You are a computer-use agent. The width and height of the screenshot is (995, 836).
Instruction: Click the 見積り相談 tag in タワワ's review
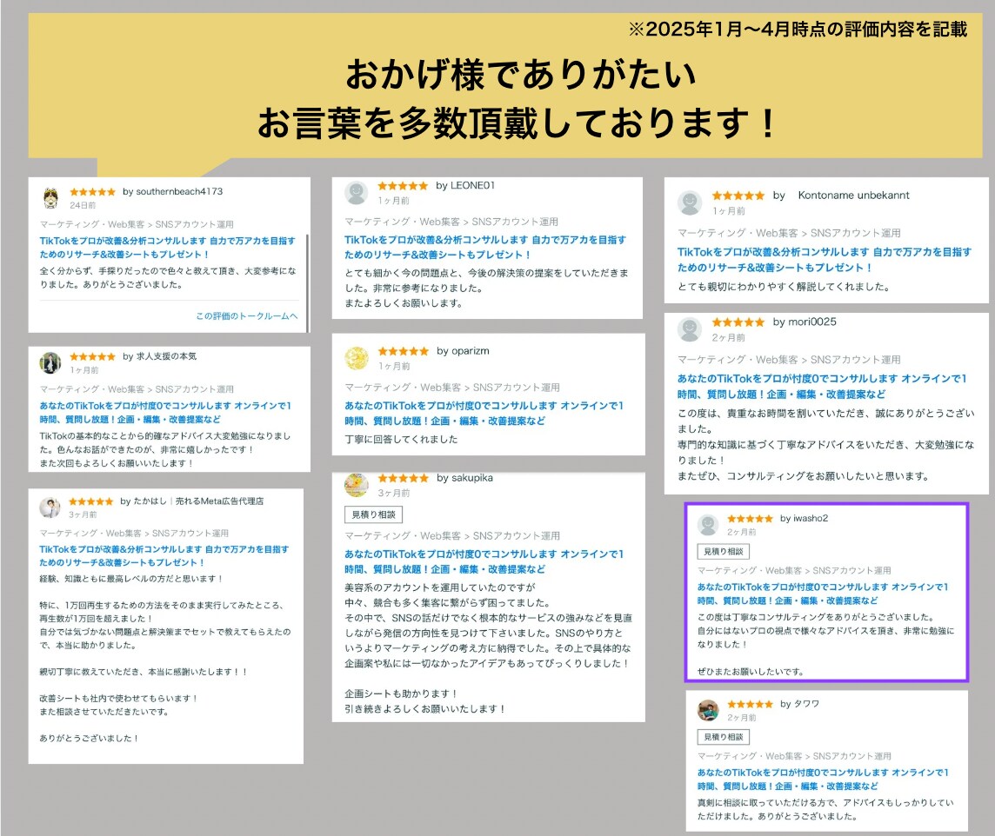pyautogui.click(x=724, y=737)
